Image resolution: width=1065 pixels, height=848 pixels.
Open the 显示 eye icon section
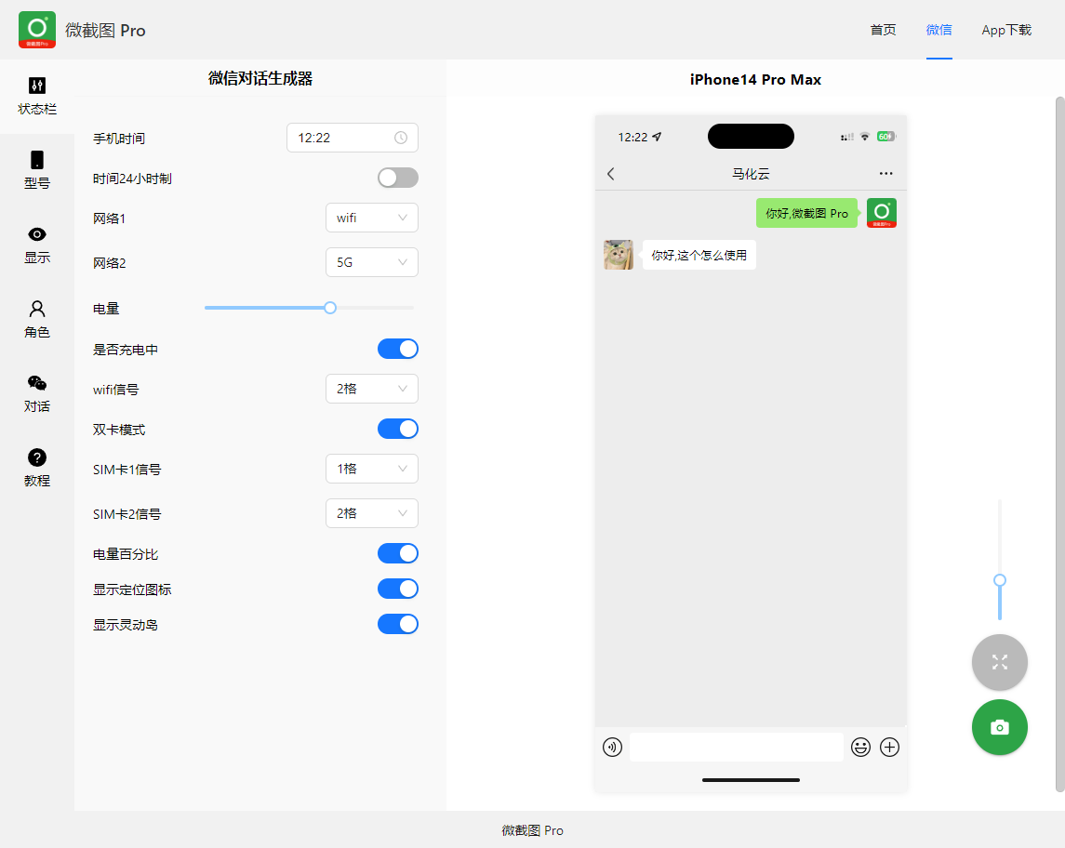click(36, 245)
